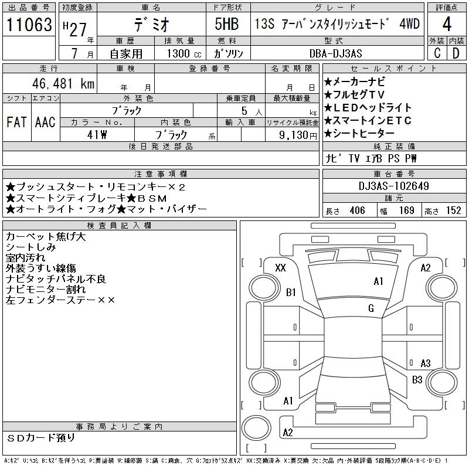
Task: Select the sales point ★フルセグTV
Action: click(x=354, y=95)
